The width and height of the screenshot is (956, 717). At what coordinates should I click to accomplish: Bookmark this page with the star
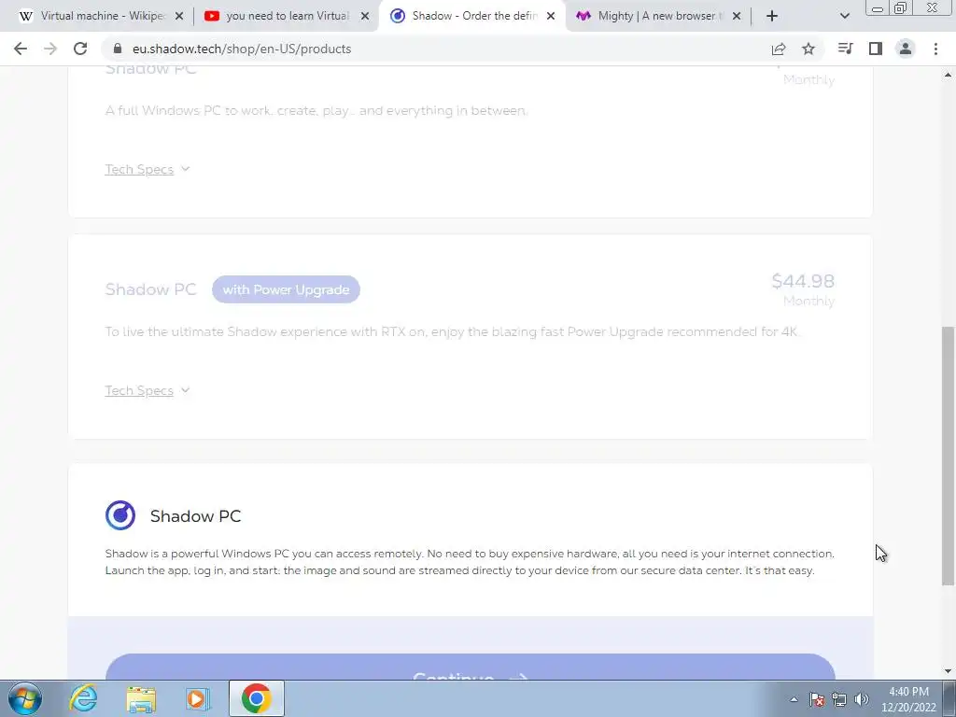coord(808,49)
